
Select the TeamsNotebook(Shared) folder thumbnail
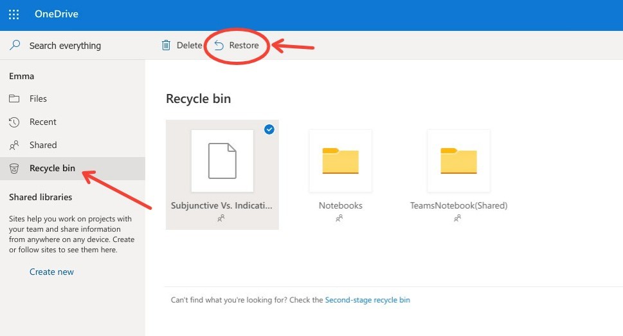click(458, 161)
